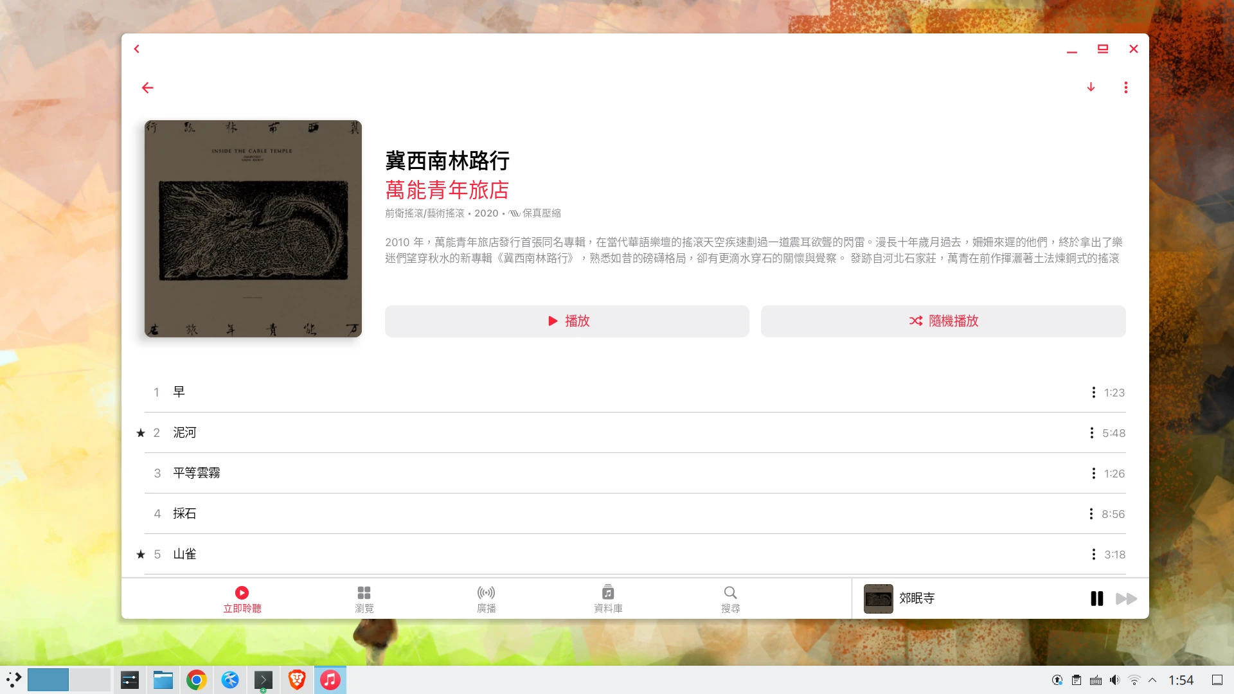Open options menu for track 早
Image resolution: width=1234 pixels, height=694 pixels.
pos(1093,393)
